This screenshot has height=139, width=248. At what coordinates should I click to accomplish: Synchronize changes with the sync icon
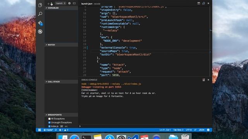click(56, 130)
